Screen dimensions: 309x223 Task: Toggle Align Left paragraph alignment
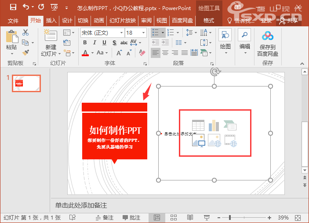pyautogui.click(x=156, y=53)
